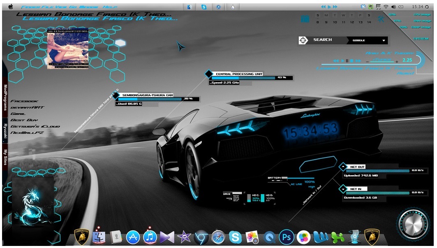This screenshot has width=437, height=248.
Task: Skip to next track in menu bar controls
Action: pyautogui.click(x=335, y=7)
